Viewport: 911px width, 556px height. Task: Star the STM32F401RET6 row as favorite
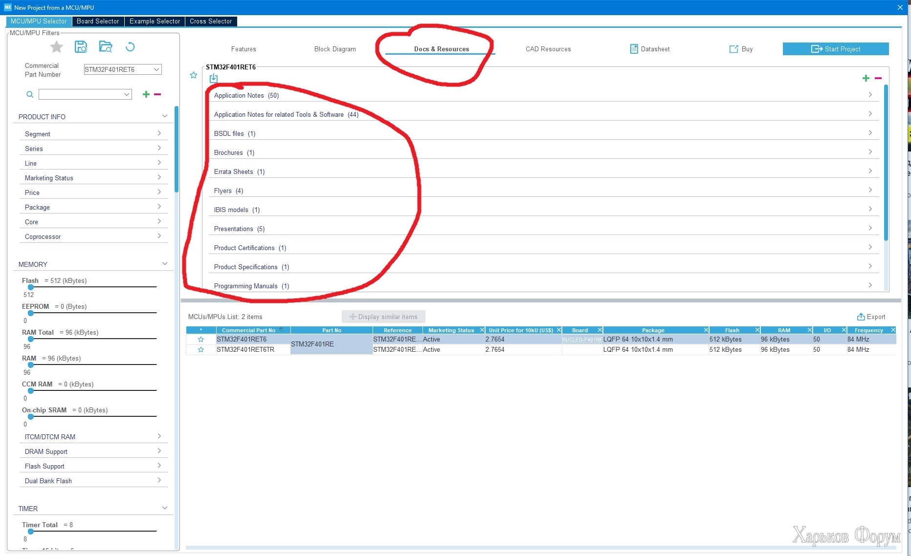point(200,340)
